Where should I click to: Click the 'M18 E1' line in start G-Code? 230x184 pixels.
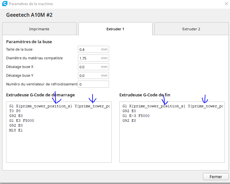[x=16, y=130]
